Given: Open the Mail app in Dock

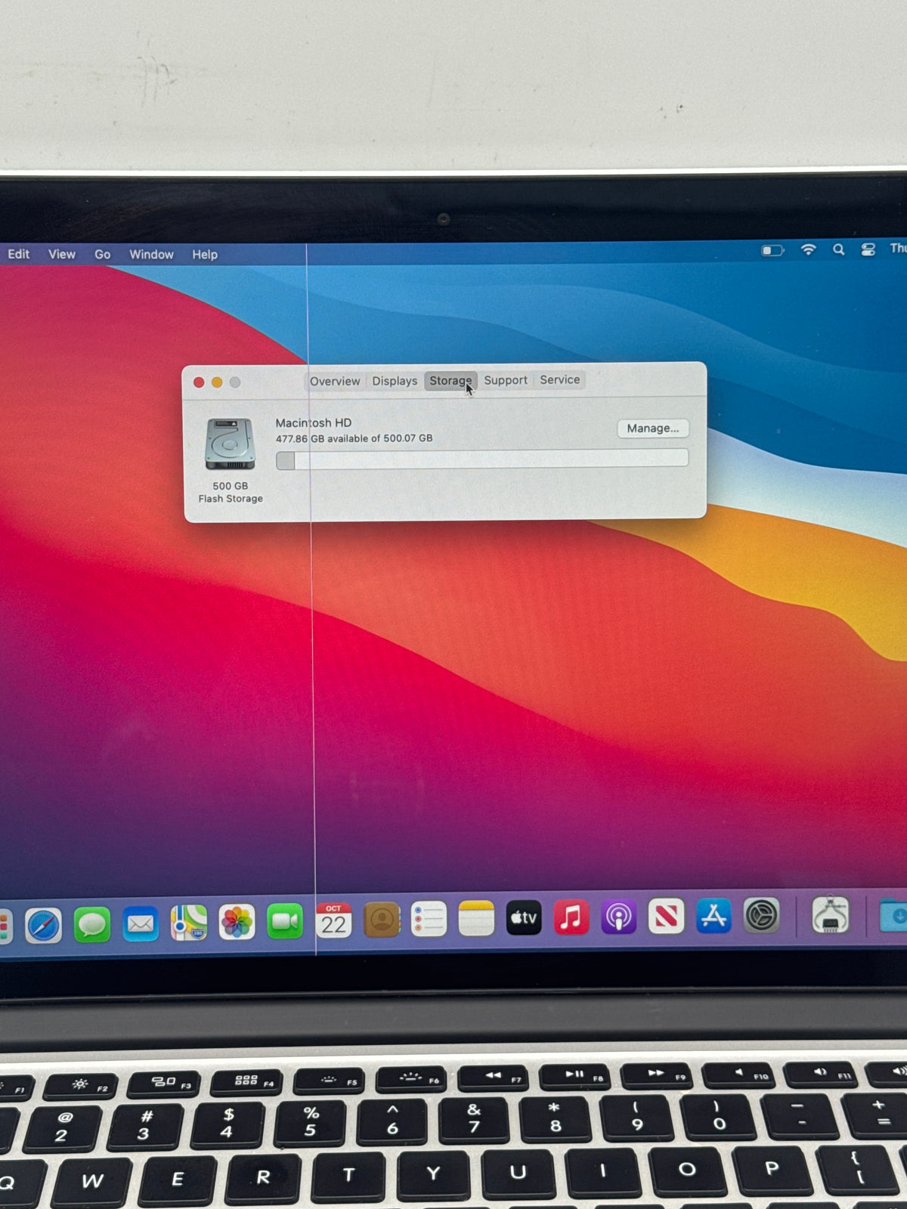Looking at the screenshot, I should (141, 923).
